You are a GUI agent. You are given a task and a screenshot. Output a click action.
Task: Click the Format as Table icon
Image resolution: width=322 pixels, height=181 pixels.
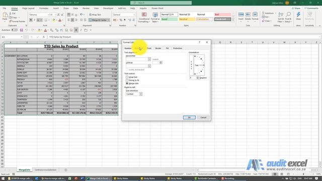[x=155, y=15]
